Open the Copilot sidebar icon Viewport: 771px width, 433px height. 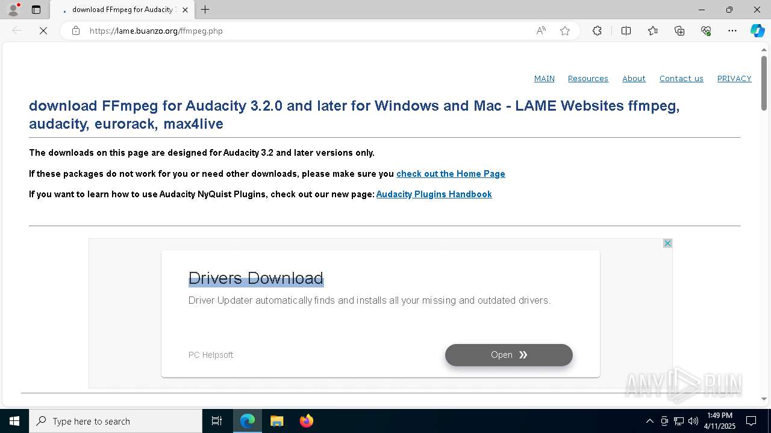click(757, 31)
